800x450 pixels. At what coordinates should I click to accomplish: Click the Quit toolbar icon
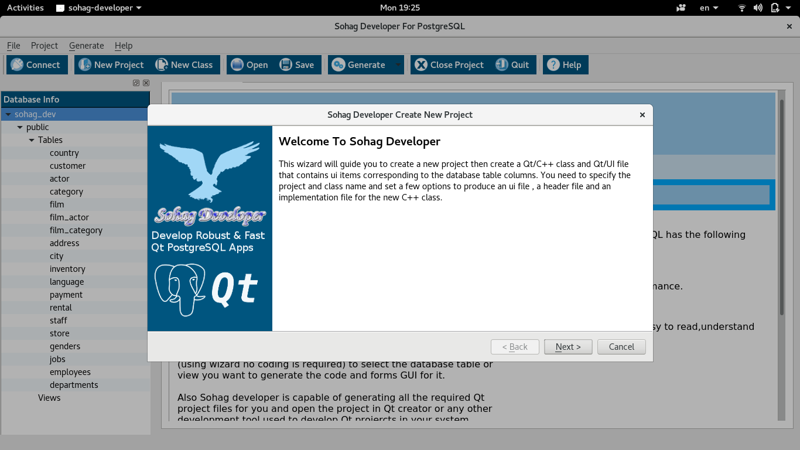[x=502, y=64]
